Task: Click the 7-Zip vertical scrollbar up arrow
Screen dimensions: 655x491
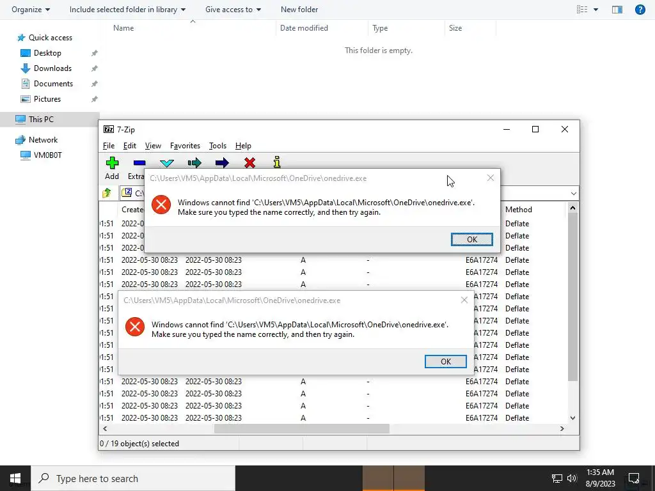Action: coord(572,208)
